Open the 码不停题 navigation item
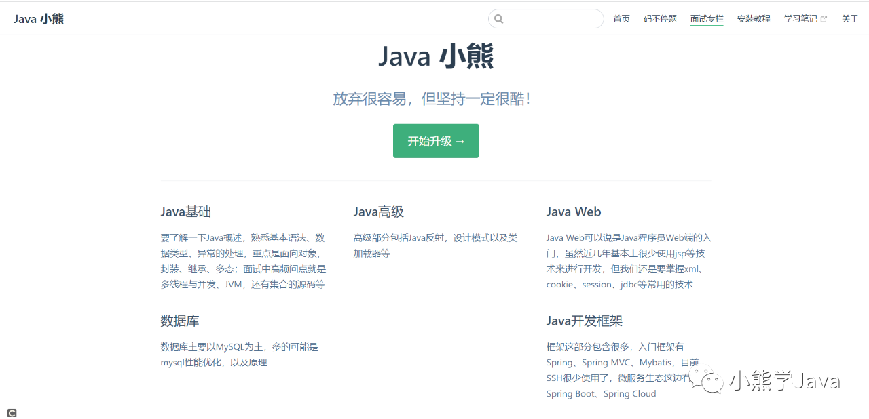This screenshot has height=419, width=869. pyautogui.click(x=659, y=18)
